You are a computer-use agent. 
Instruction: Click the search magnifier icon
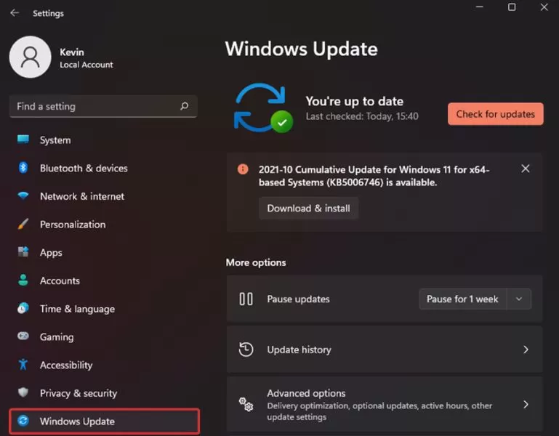pyautogui.click(x=185, y=106)
